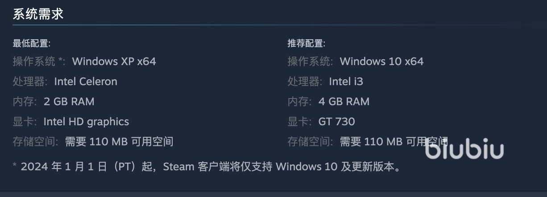Click the Intel i3 processor value
Screen dimensions: 547x197
(x=346, y=82)
